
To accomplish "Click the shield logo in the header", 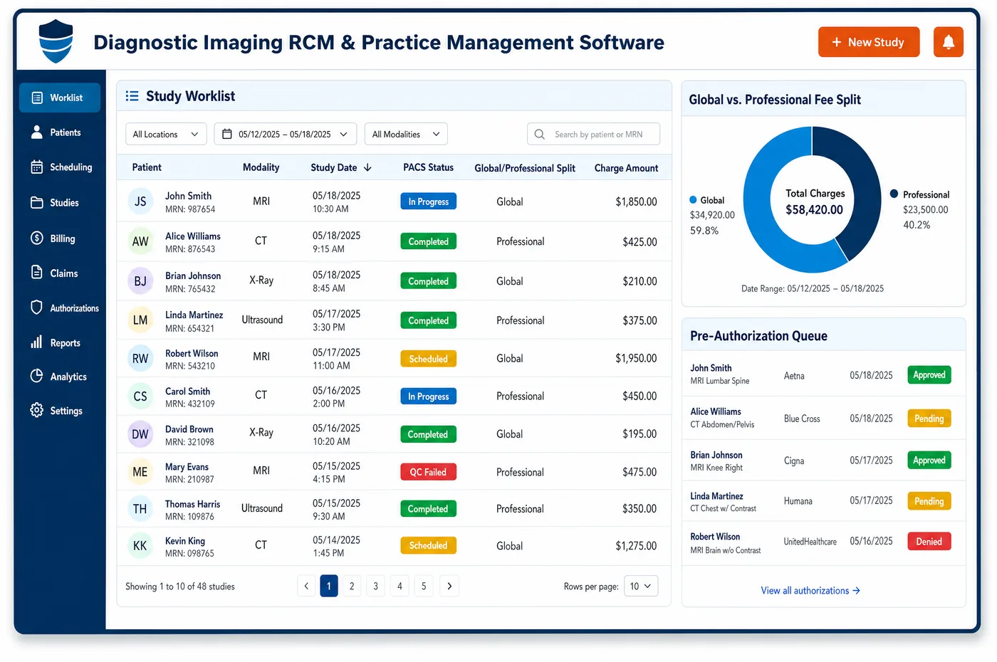I will click(56, 41).
